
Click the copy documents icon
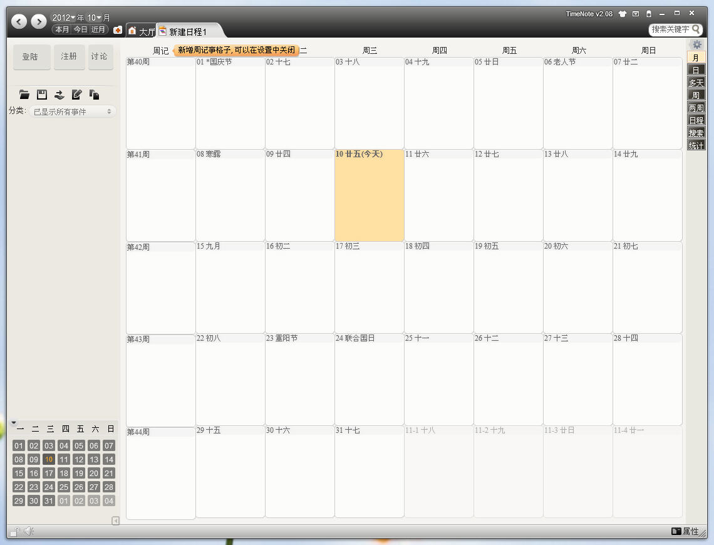(x=94, y=95)
